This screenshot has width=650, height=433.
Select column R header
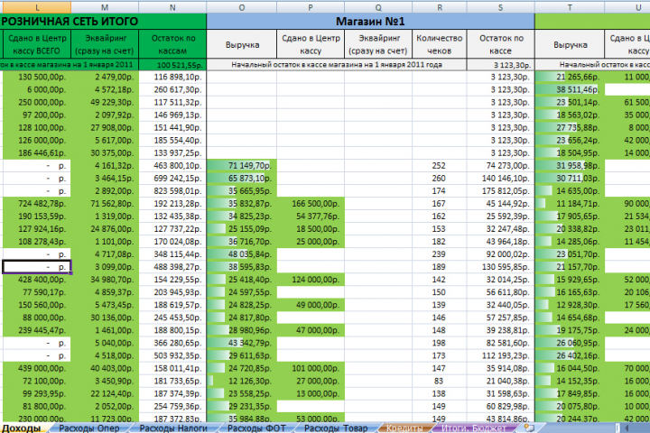tap(440, 7)
